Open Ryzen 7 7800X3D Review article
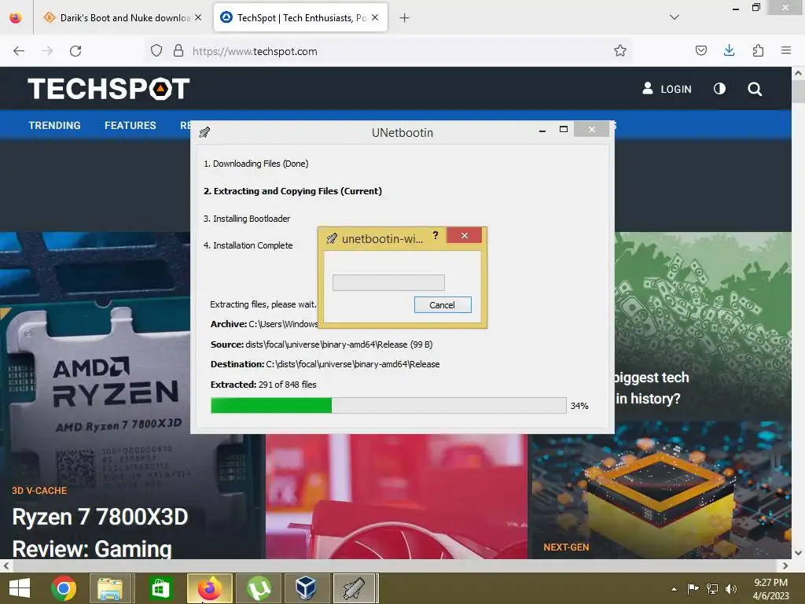Viewport: 805px width, 604px height. pyautogui.click(x=100, y=532)
